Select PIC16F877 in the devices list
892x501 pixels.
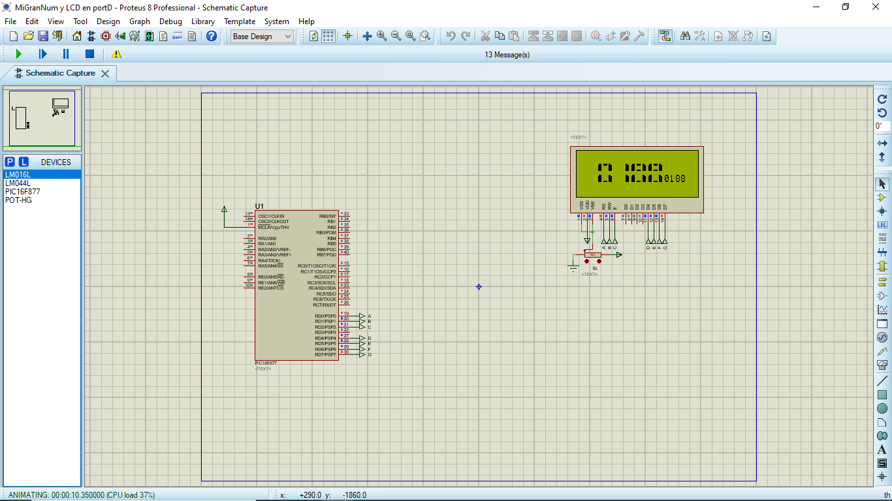pyautogui.click(x=42, y=192)
